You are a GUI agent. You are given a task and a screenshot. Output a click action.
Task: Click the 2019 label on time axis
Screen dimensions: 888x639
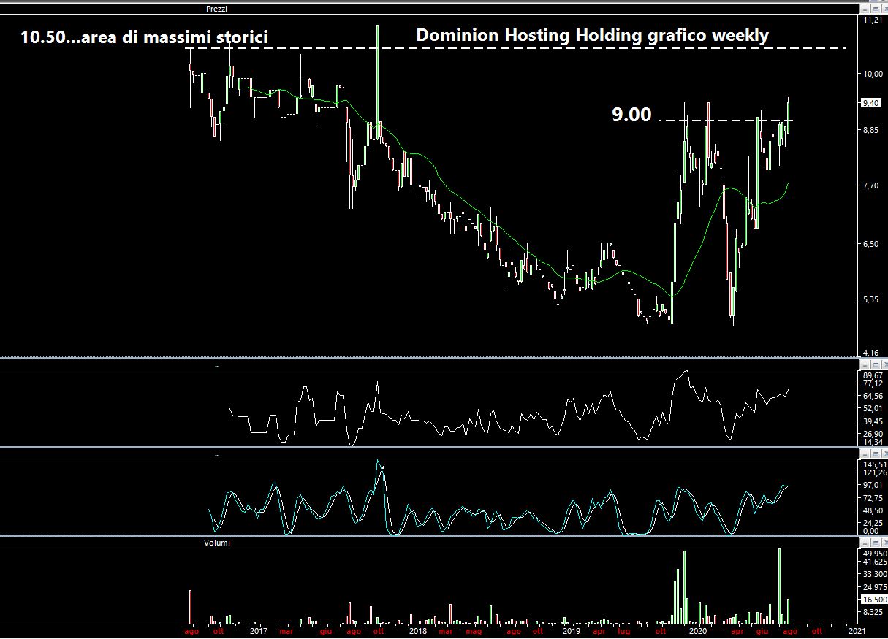[x=572, y=631]
